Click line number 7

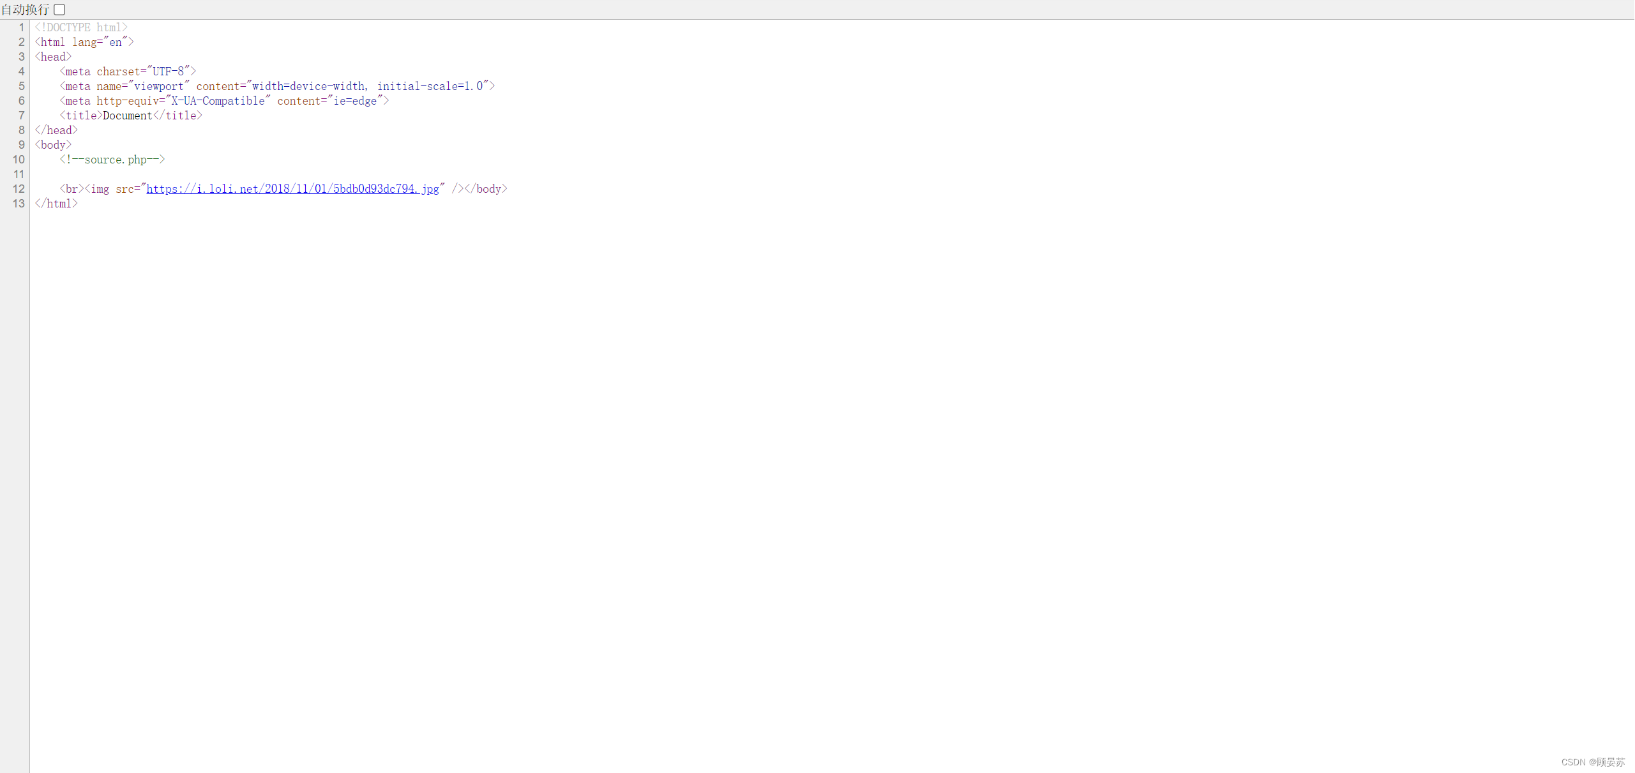tap(21, 116)
